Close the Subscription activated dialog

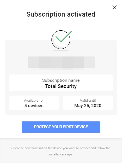(x=114, y=7)
